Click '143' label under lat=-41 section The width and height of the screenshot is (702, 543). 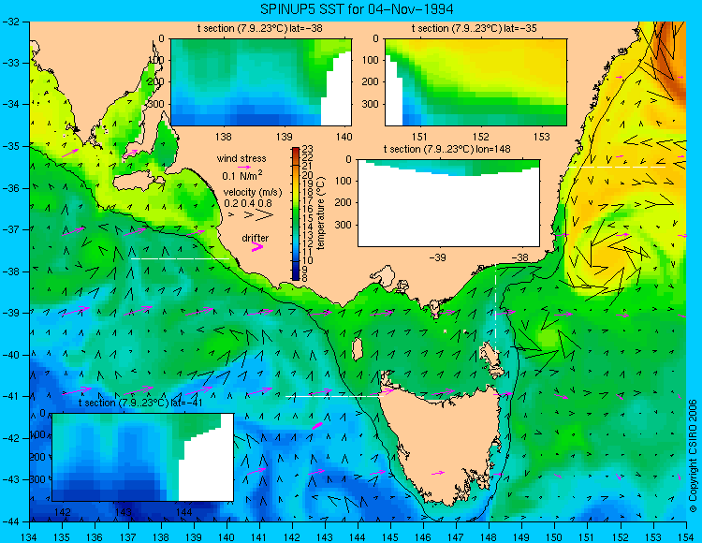pos(124,512)
